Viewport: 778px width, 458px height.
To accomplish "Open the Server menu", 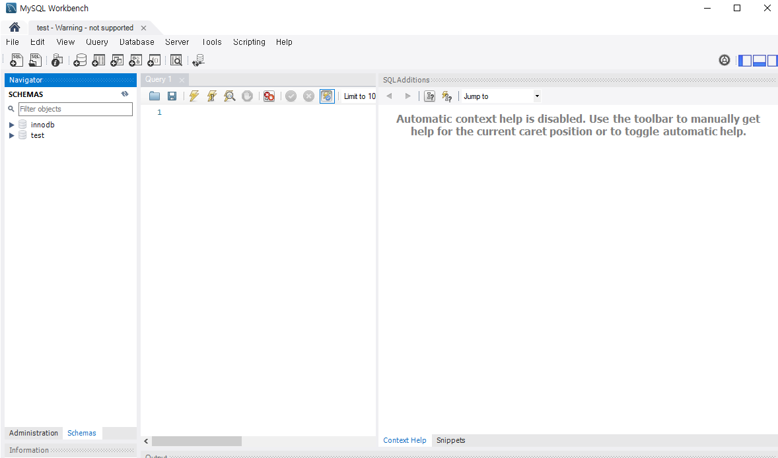I will (x=177, y=42).
